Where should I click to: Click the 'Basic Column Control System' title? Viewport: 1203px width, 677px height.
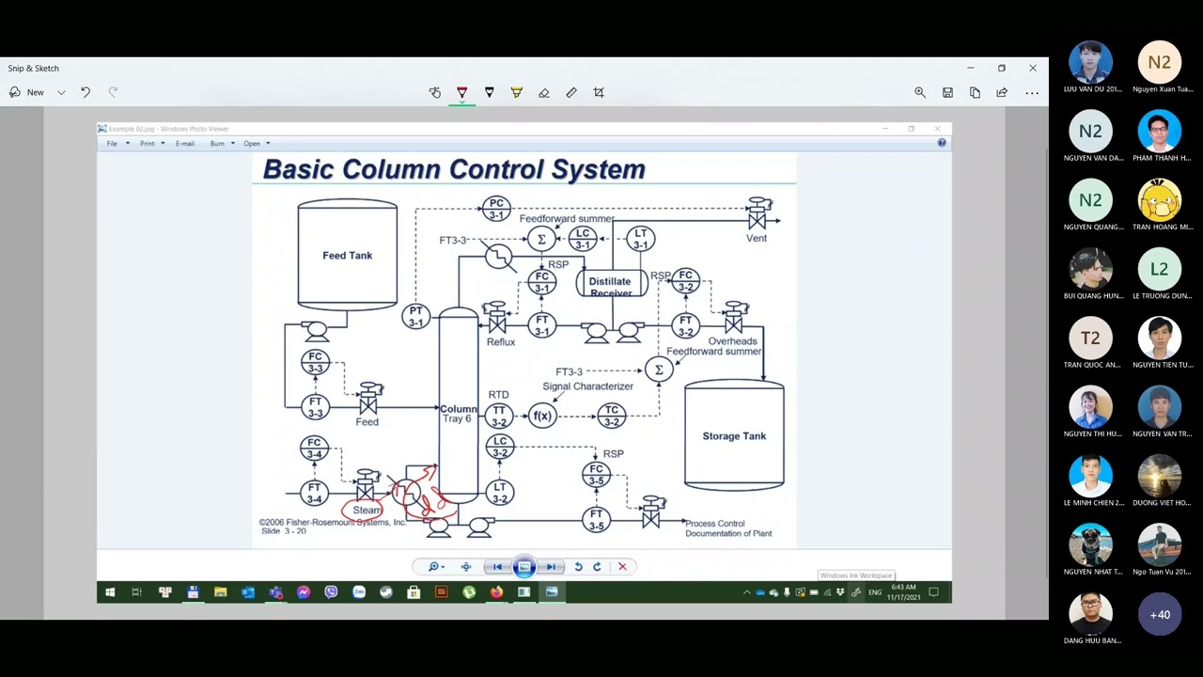pos(454,169)
